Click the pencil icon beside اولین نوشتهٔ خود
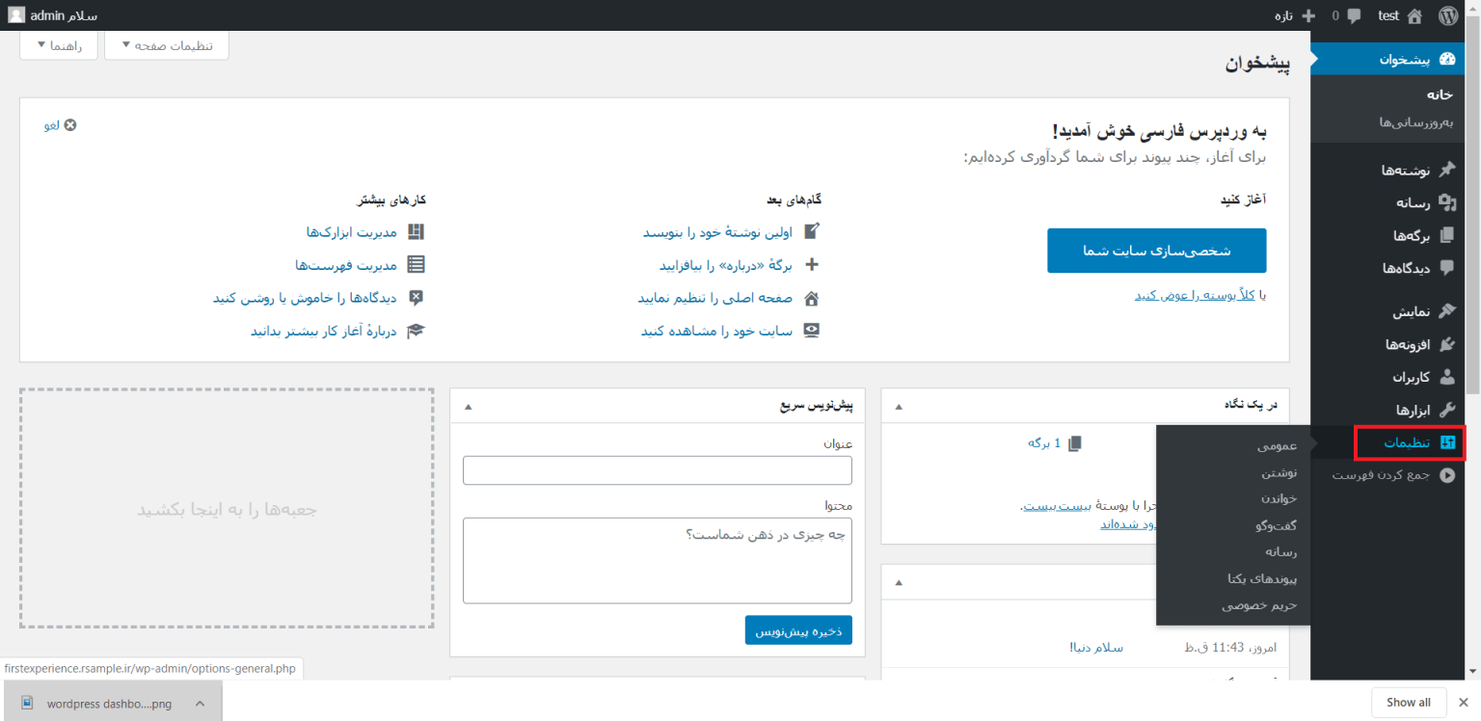This screenshot has height=721, width=1481. (x=812, y=231)
